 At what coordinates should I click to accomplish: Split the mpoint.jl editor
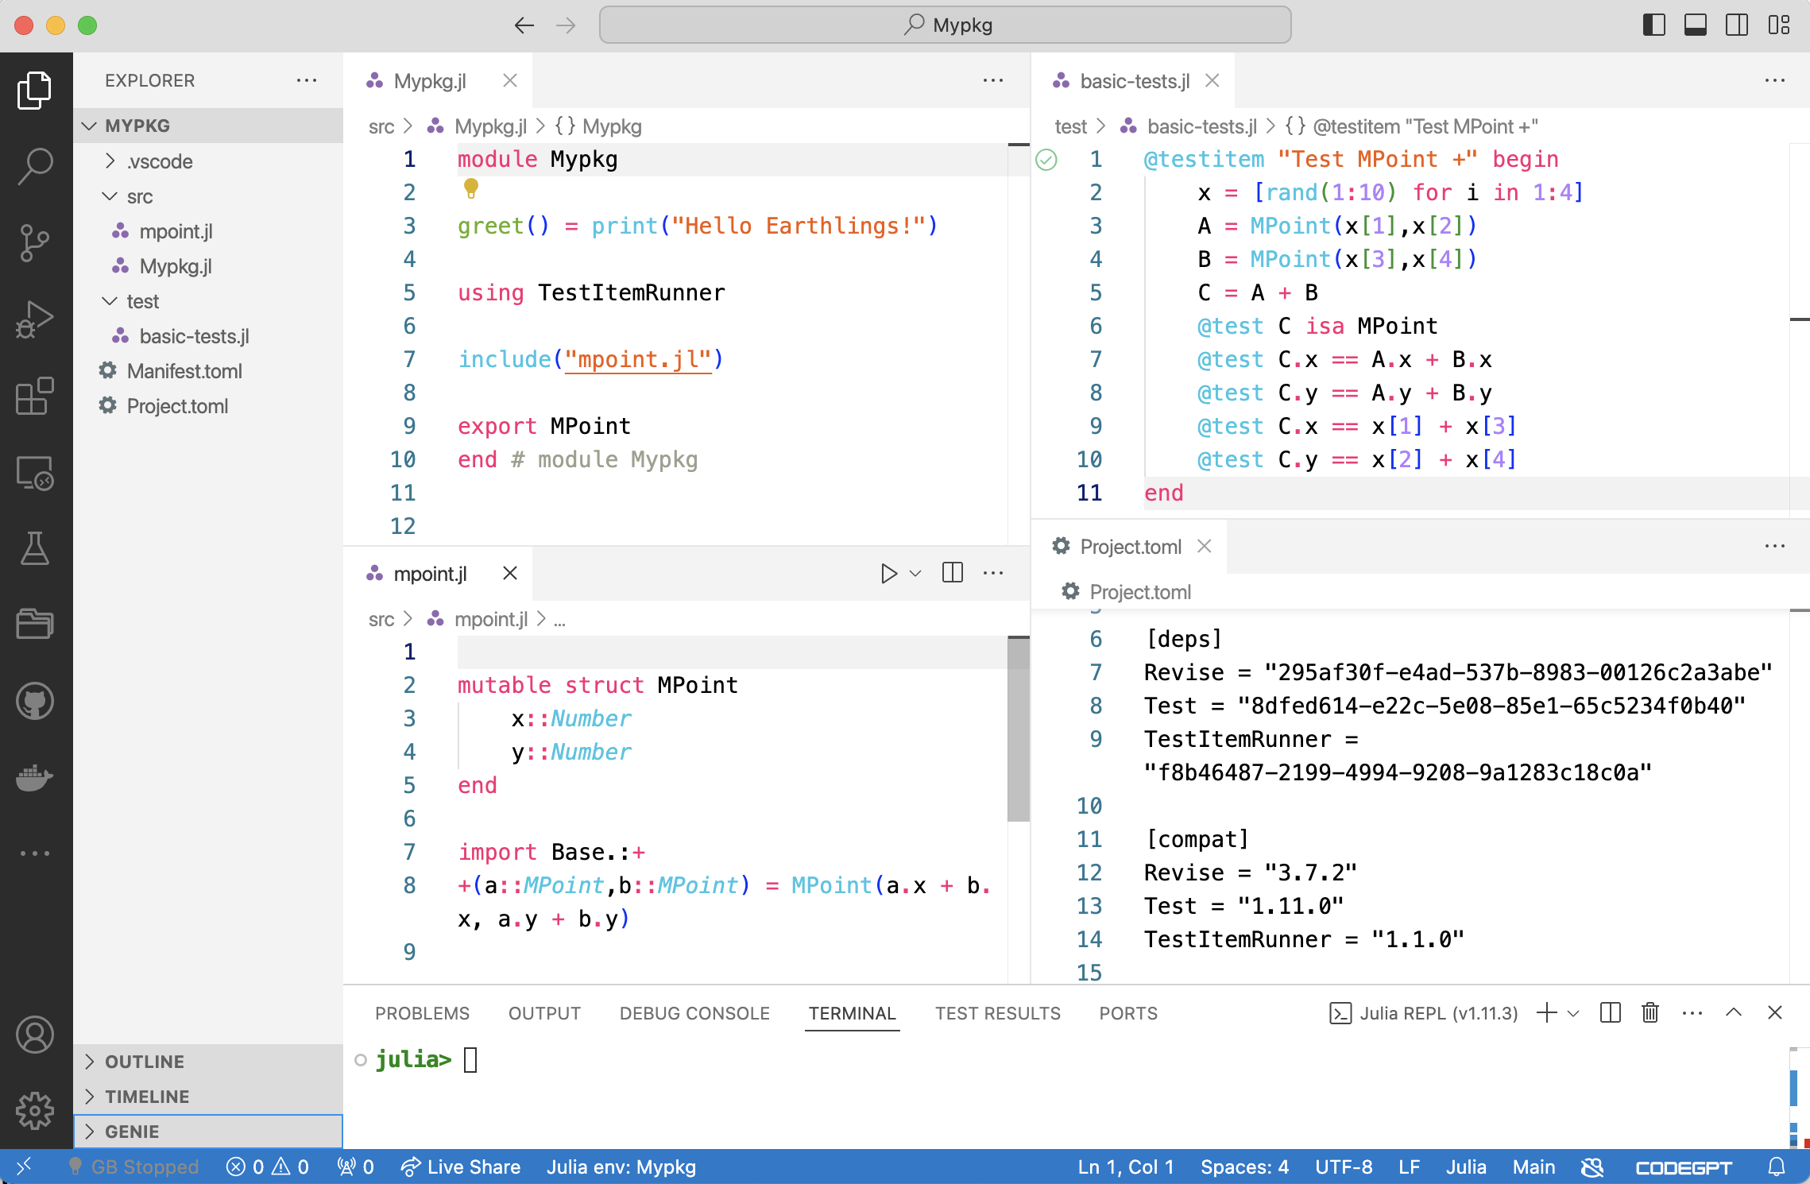click(x=952, y=573)
